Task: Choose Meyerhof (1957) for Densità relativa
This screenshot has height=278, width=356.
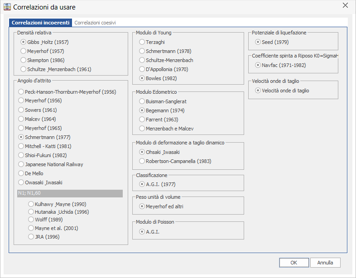Action: (x=42, y=51)
